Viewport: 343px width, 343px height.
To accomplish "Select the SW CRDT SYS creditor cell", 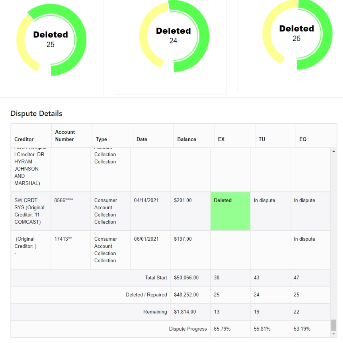I will click(x=30, y=211).
